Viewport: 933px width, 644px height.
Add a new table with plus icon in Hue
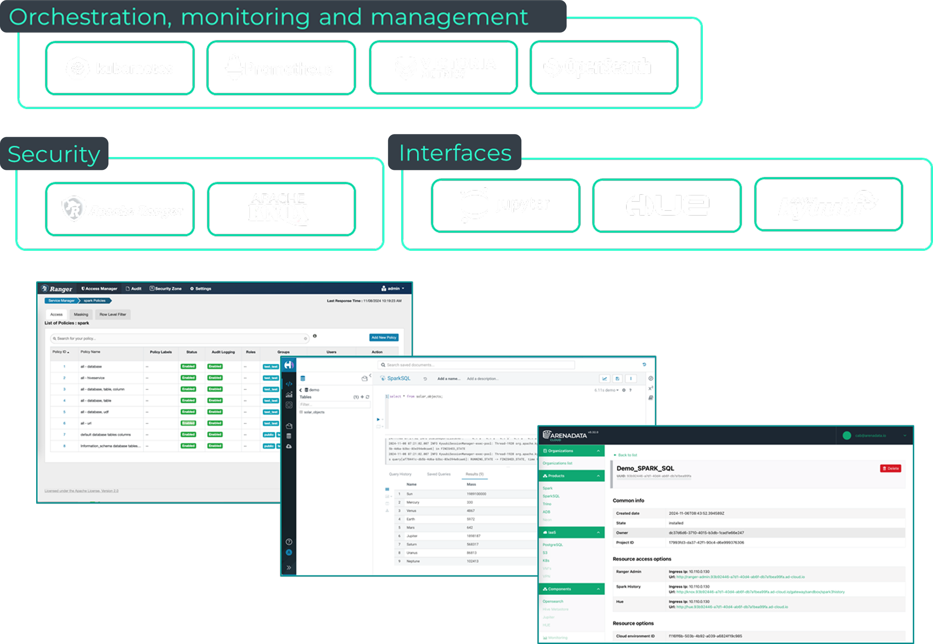click(362, 397)
